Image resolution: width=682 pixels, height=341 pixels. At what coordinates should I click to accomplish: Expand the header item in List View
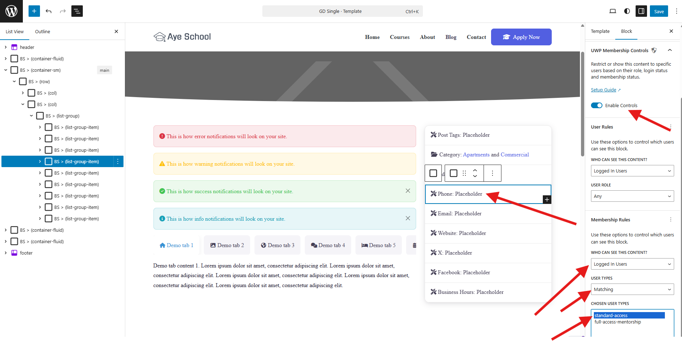(5, 47)
